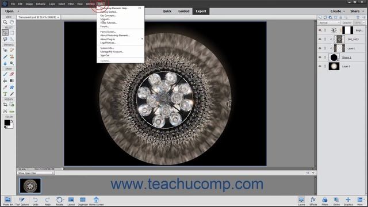
Task: Select the Paint Bucket tool
Action: [5, 80]
